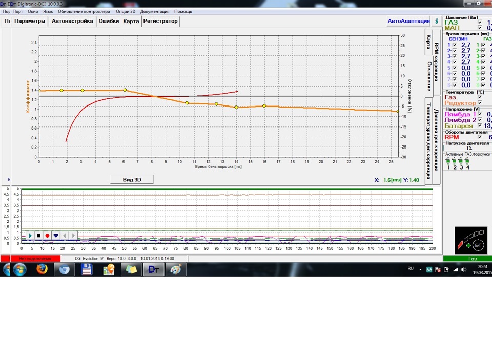
Task: Click the floppy disk app in taskbar
Action: point(87,269)
